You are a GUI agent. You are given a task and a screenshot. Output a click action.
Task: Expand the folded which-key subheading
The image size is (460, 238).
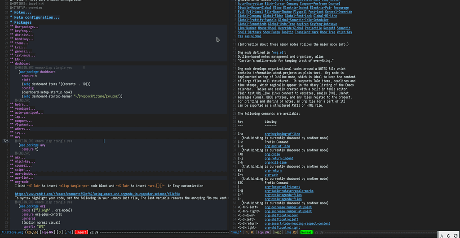pos(25,161)
